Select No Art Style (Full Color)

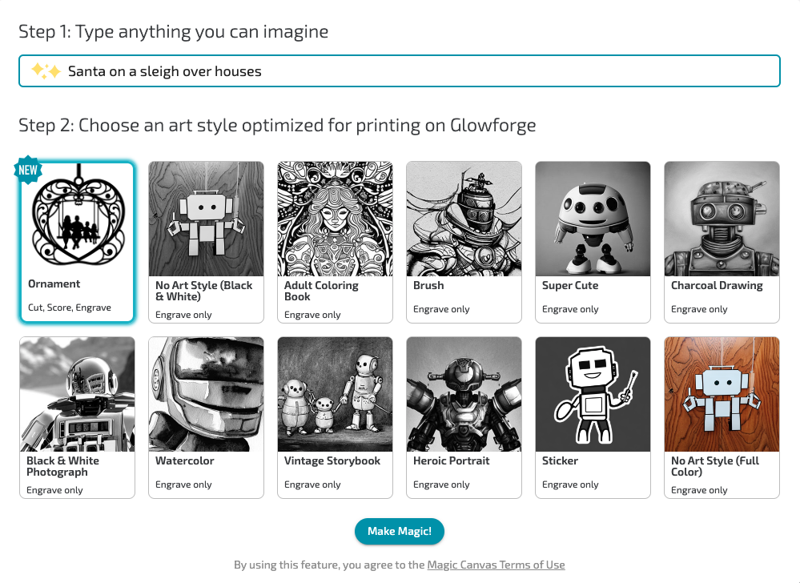[722, 394]
